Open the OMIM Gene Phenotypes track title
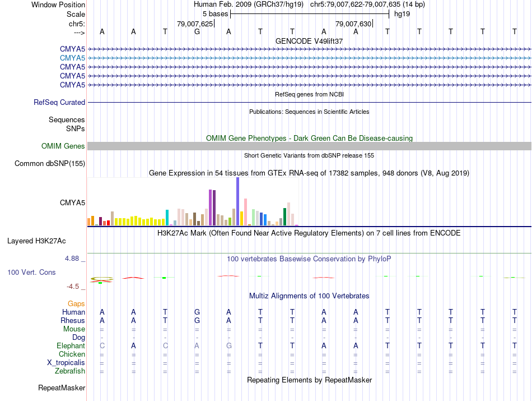The image size is (532, 401). [309, 139]
